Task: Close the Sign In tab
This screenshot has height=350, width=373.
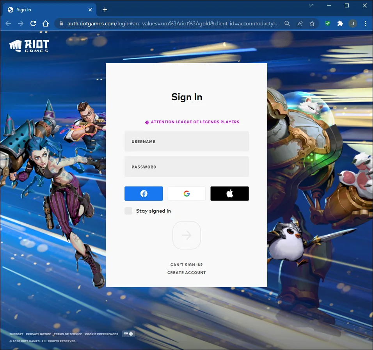Action: pyautogui.click(x=90, y=10)
